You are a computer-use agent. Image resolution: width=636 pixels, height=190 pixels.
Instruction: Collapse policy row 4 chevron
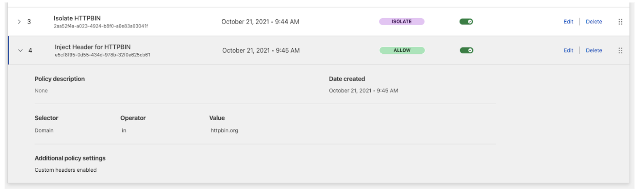pyautogui.click(x=20, y=50)
